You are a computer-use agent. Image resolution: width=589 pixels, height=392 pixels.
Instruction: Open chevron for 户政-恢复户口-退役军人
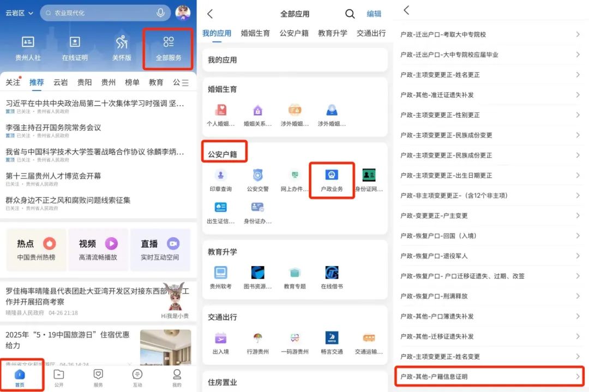[578, 256]
